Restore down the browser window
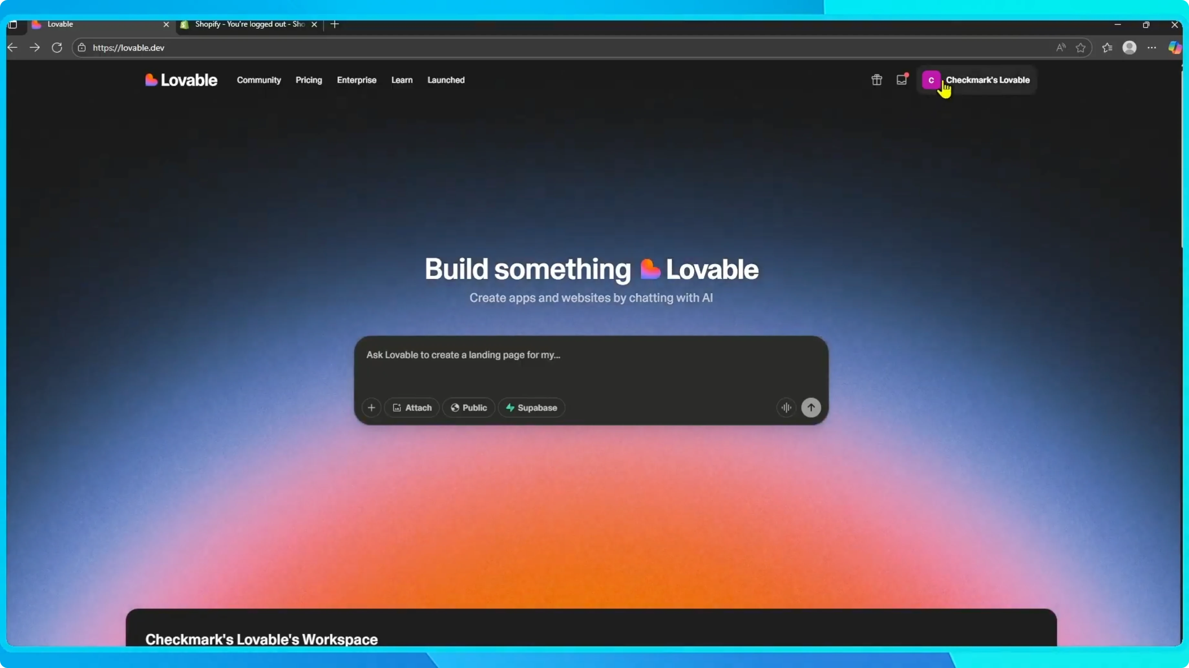Image resolution: width=1189 pixels, height=668 pixels. pyautogui.click(x=1146, y=25)
